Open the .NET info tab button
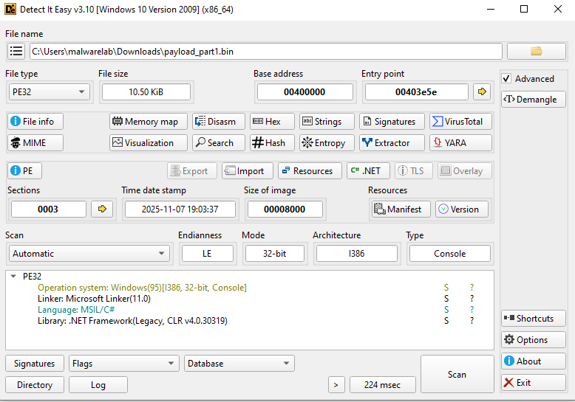This screenshot has width=575, height=402. coord(368,171)
